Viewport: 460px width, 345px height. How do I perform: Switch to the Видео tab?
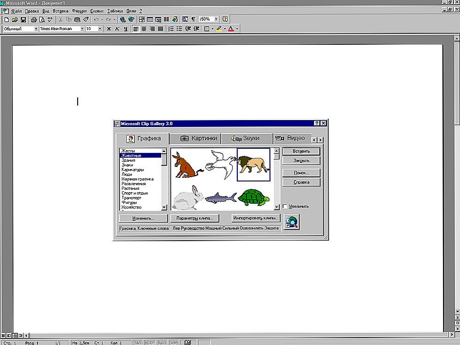tap(291, 138)
